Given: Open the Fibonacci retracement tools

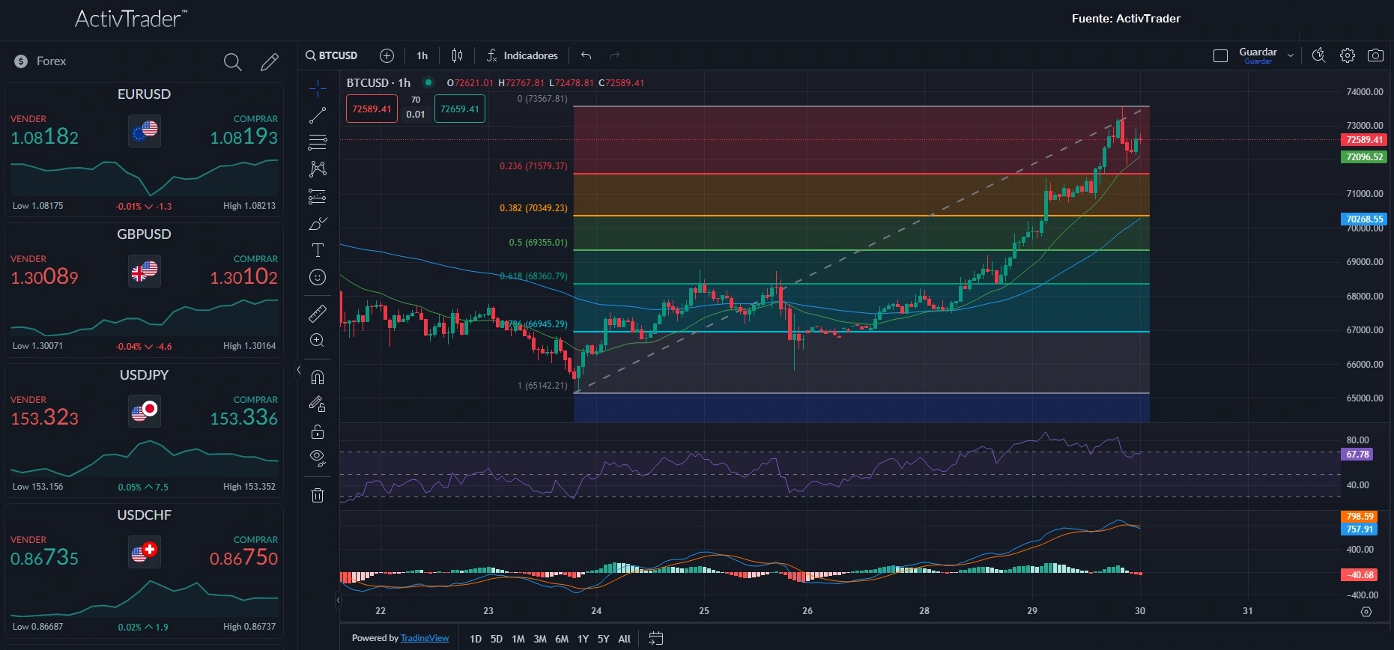Looking at the screenshot, I should (318, 142).
